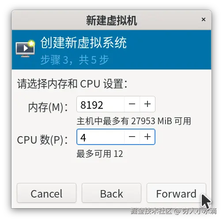Focus the CPU count field showing 4
The image size is (223, 221).
coord(100,137)
